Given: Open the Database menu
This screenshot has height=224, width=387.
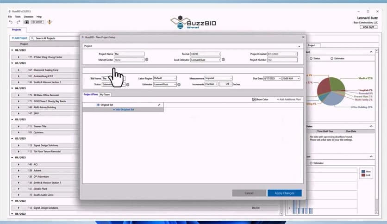Looking at the screenshot, I should coord(28,17).
